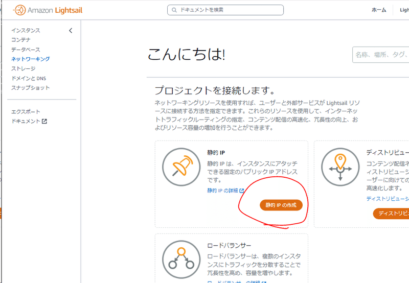This screenshot has width=409, height=283.
Task: Click the static IP pushpin icon
Action: pyautogui.click(x=181, y=167)
